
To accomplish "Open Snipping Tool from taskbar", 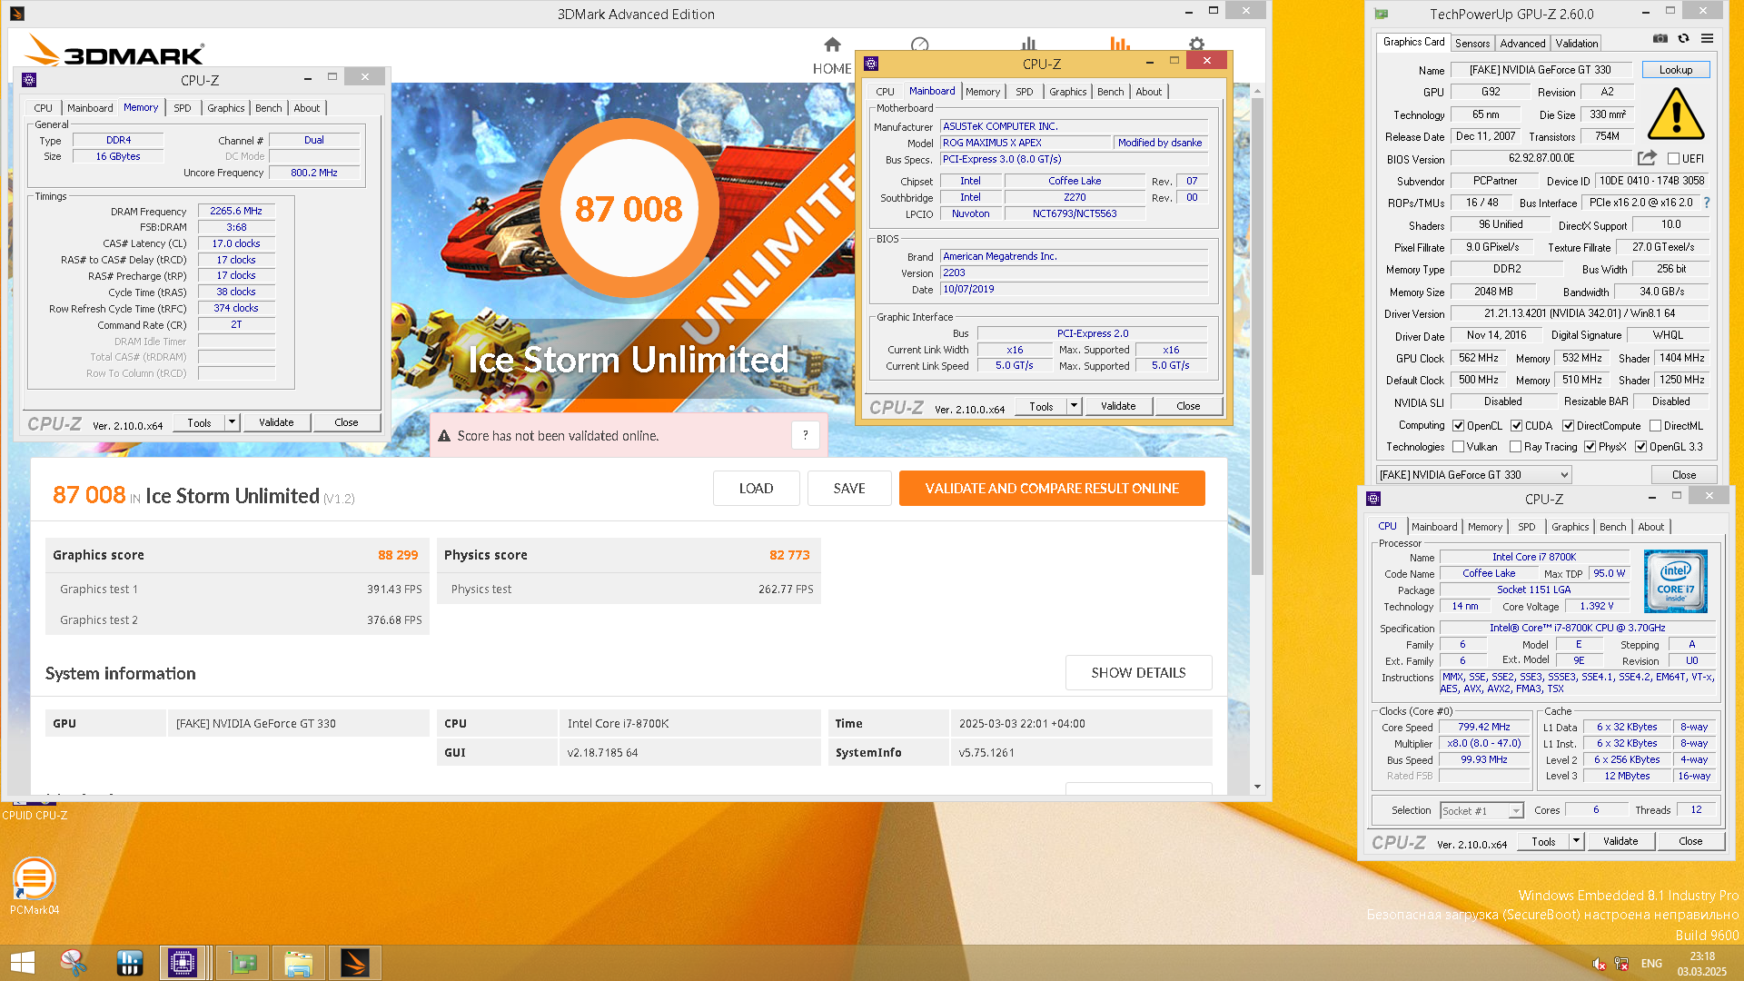I will click(x=73, y=963).
